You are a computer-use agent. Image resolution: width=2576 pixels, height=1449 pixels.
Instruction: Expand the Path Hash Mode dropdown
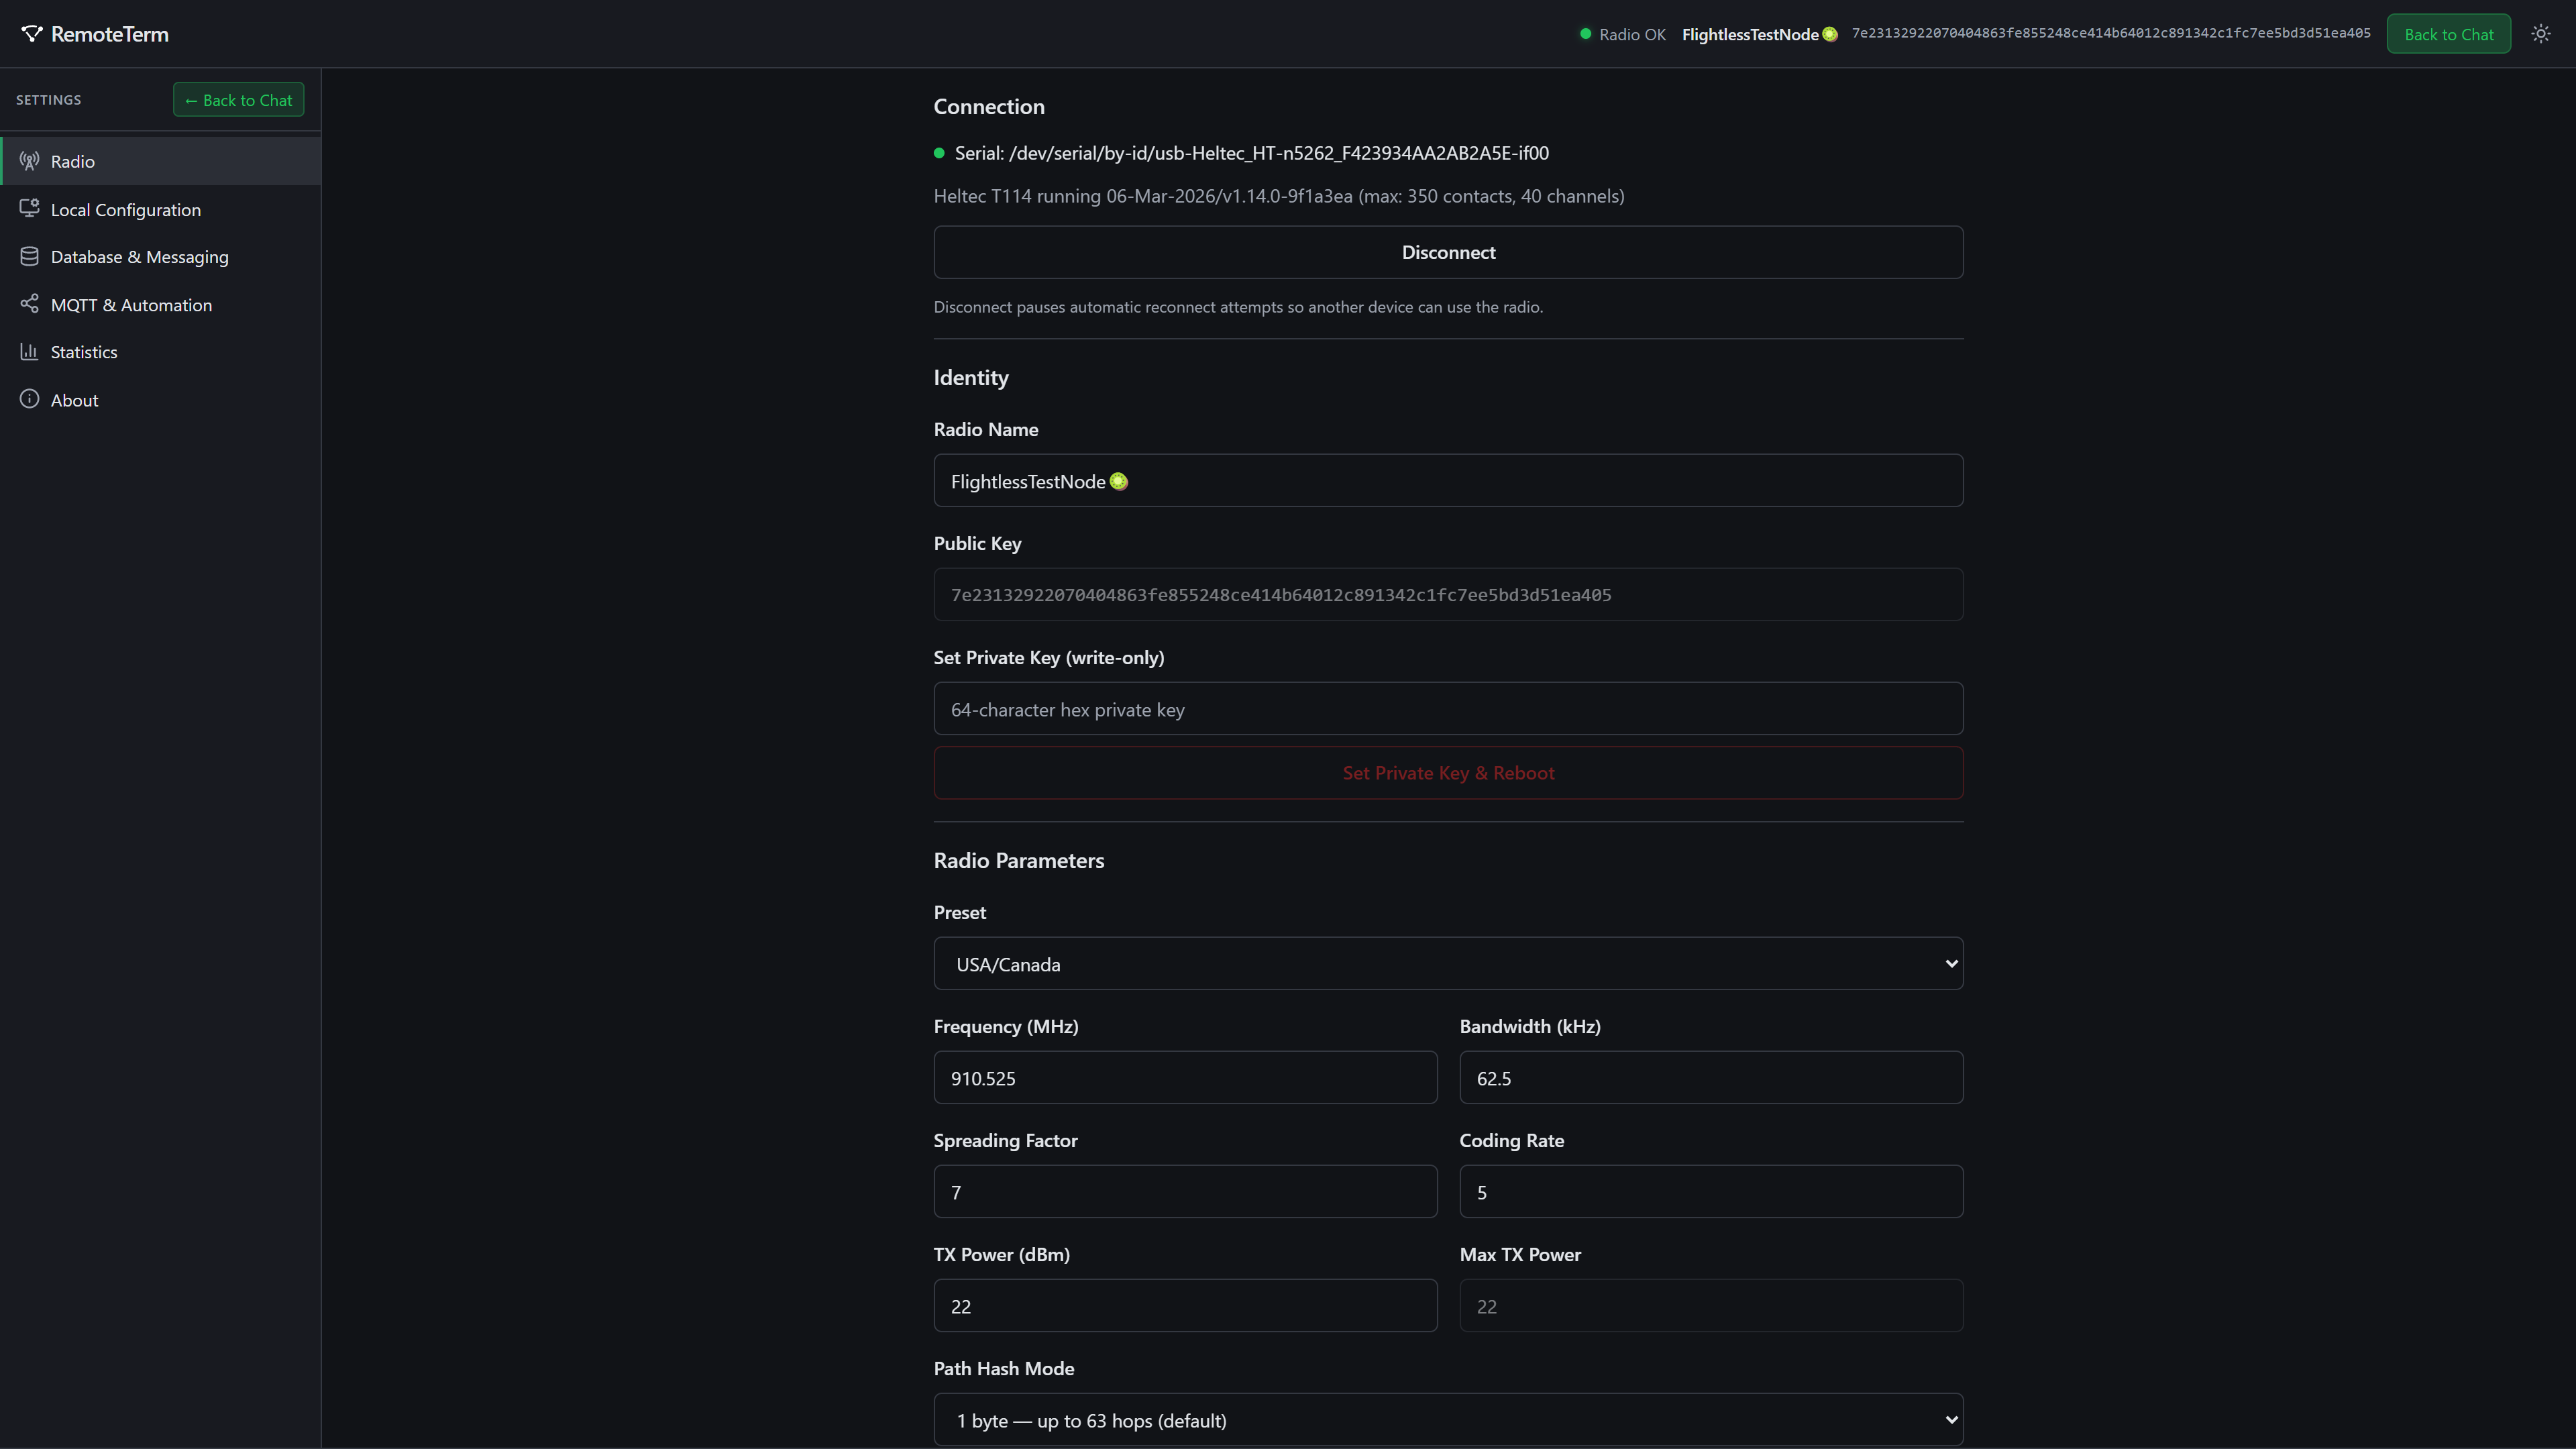click(x=1447, y=1419)
